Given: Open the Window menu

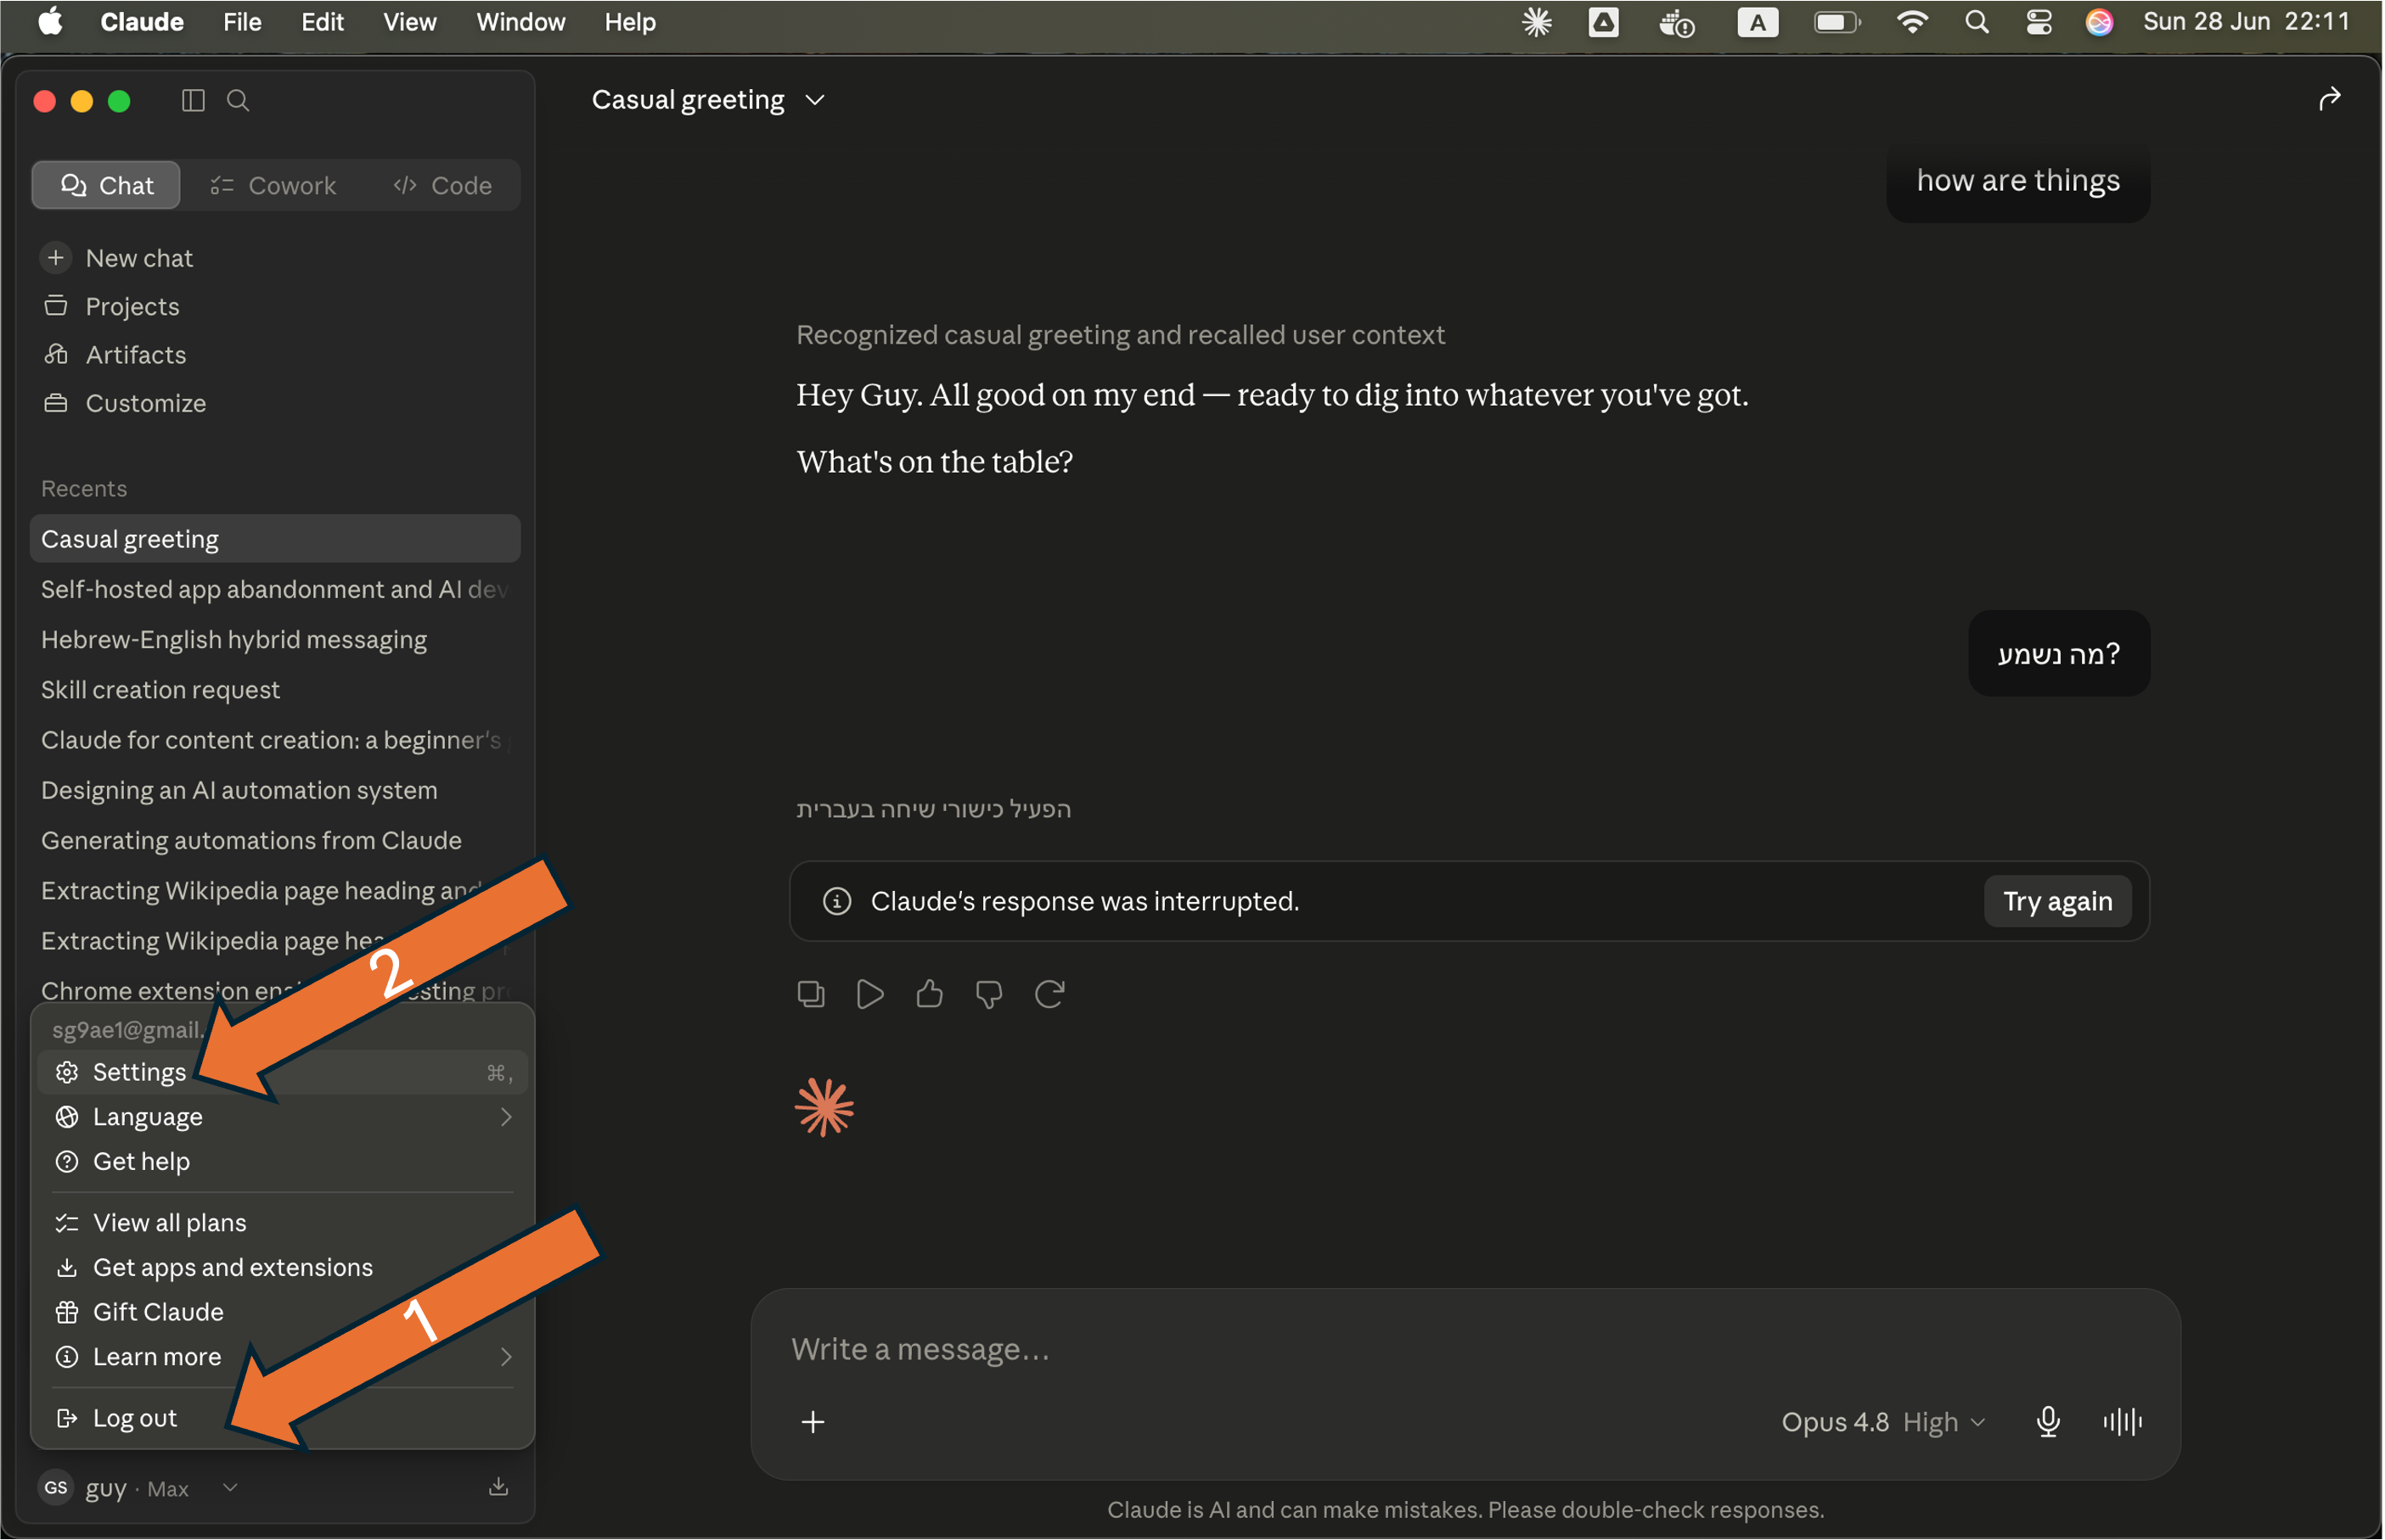Looking at the screenshot, I should [x=520, y=22].
